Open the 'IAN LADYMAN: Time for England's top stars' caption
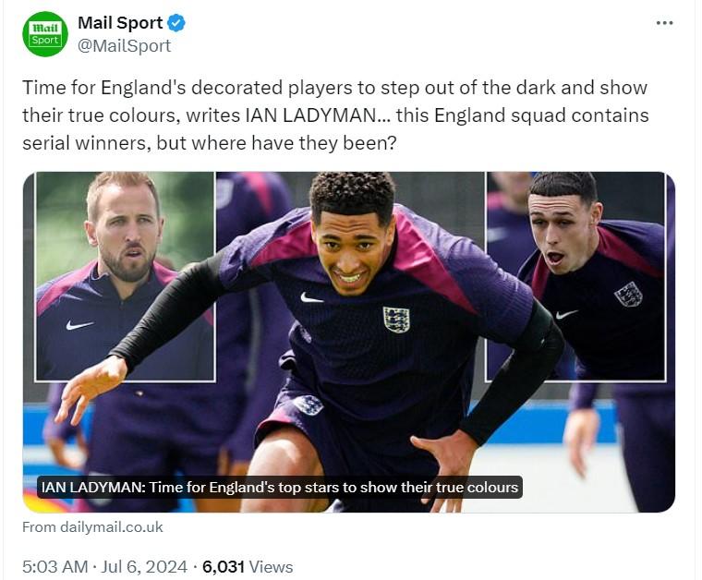Viewport: 702px width, 580px height. 279,487
